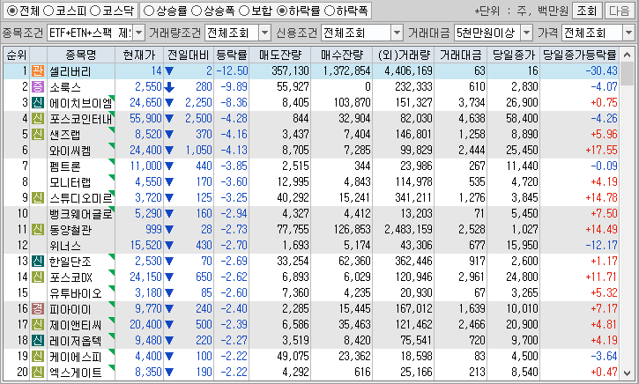Click the 신 badge icon for 케이에스피
Viewport: 639px width, 384px height.
[x=38, y=357]
